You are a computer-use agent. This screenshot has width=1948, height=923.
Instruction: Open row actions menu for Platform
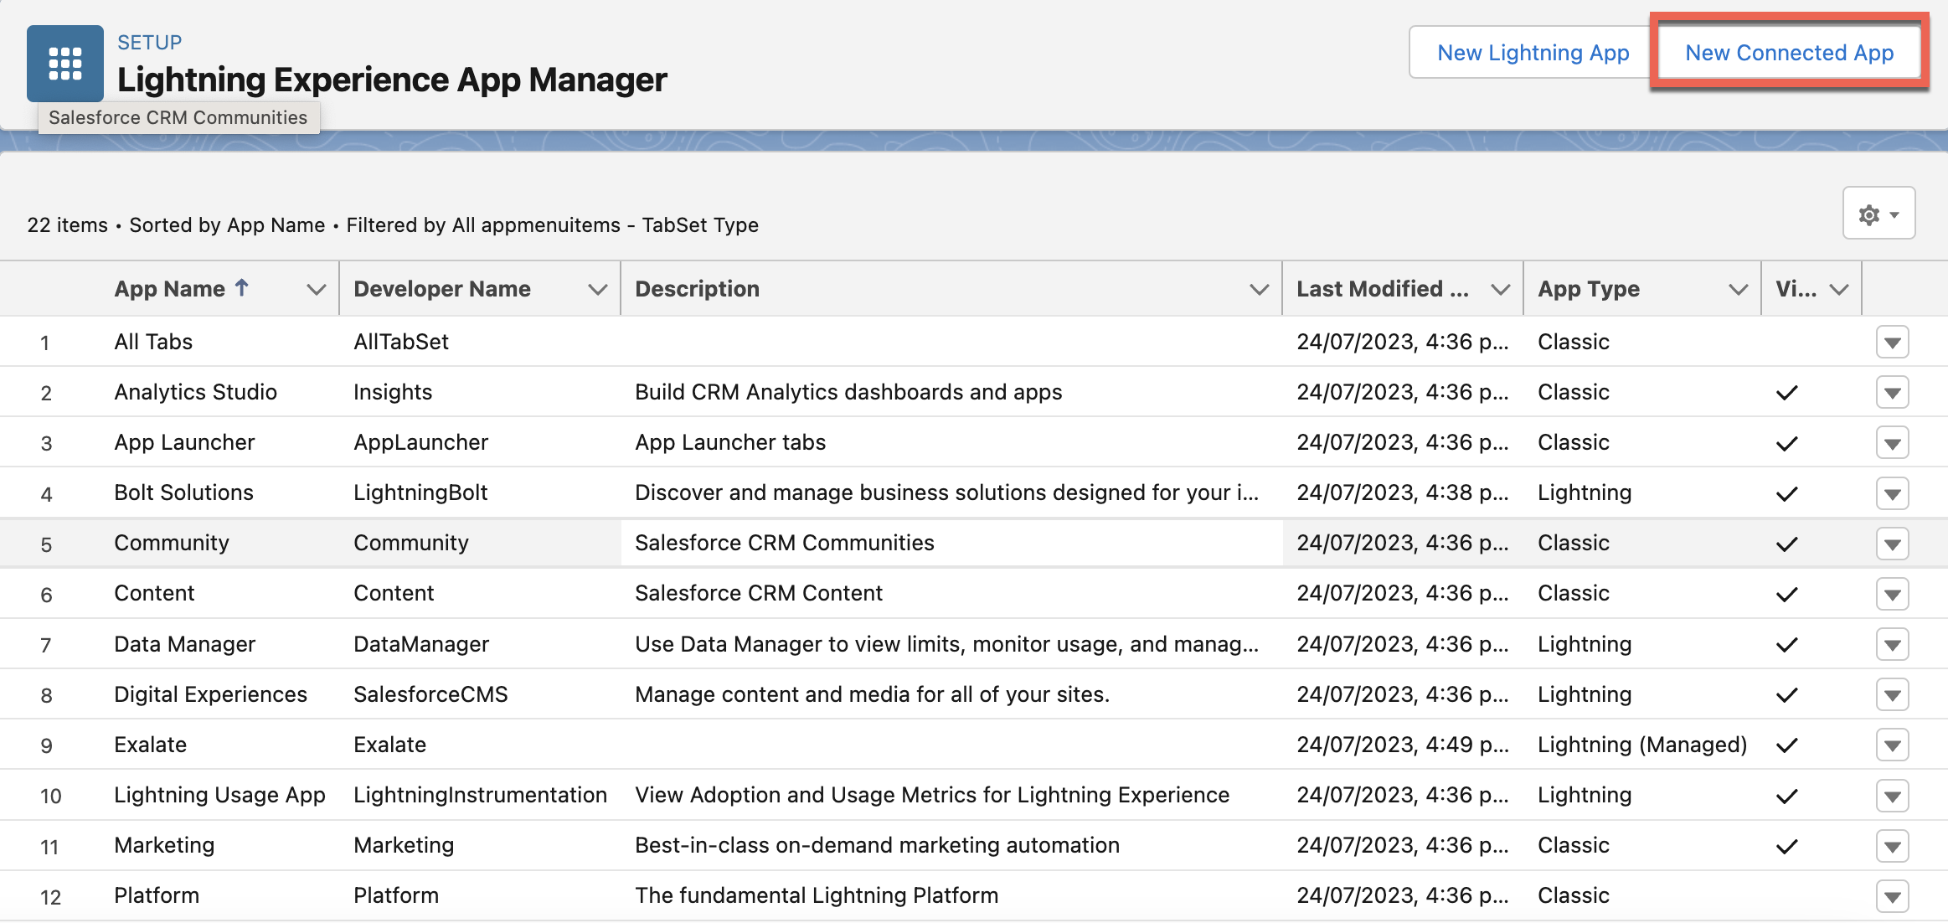pos(1892,896)
